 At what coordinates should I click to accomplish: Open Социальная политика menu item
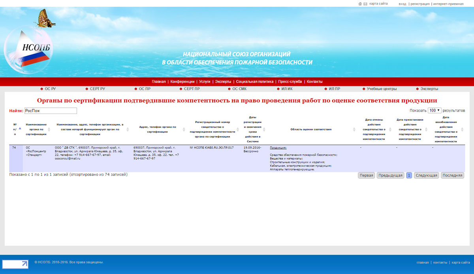[x=255, y=82]
